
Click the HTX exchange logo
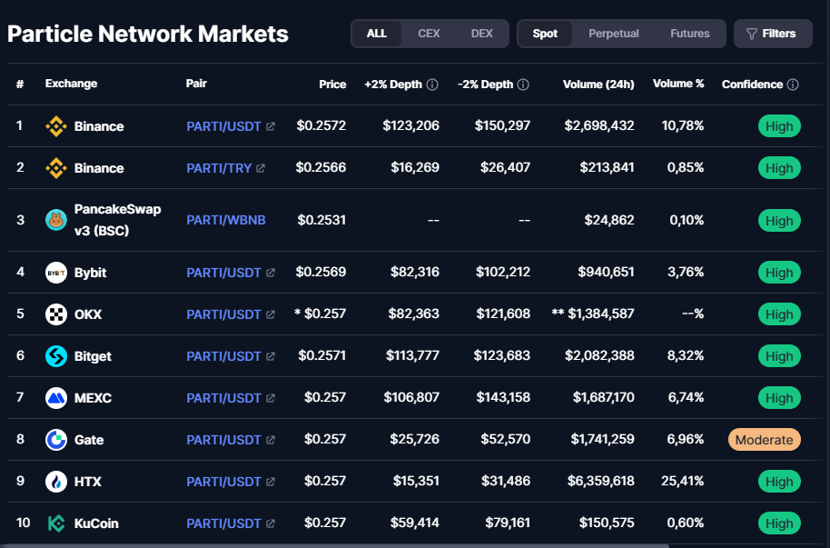click(x=56, y=482)
